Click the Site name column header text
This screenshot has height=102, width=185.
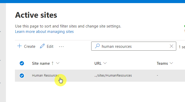pos(41,63)
